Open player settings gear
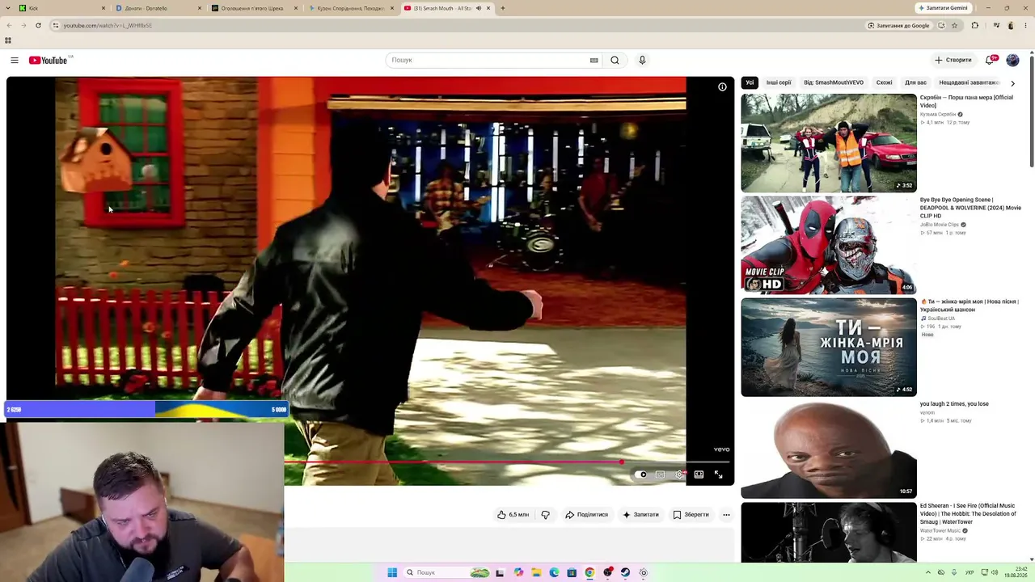 click(x=679, y=474)
